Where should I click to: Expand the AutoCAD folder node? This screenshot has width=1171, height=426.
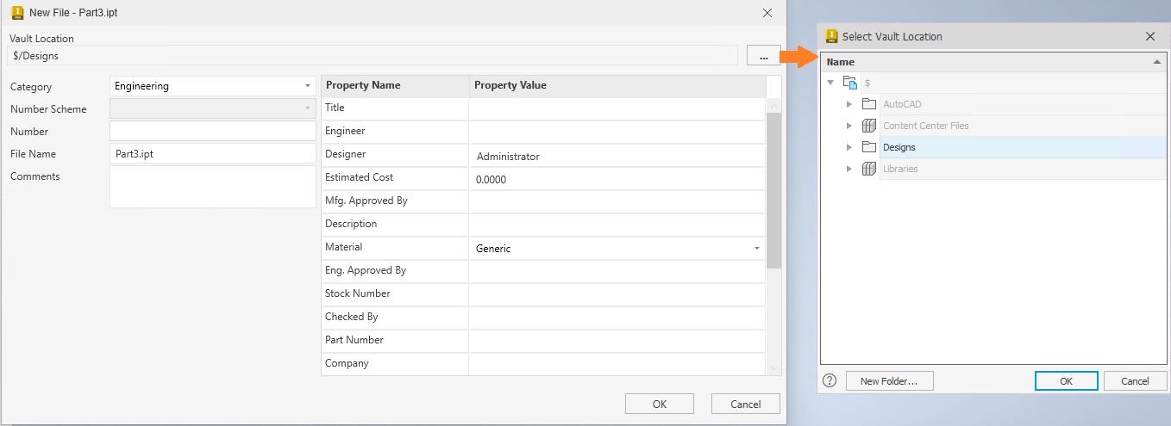click(849, 104)
